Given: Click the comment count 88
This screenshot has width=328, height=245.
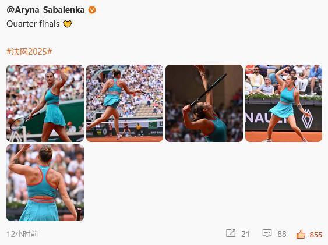Looking at the screenshot, I should pos(282,234).
